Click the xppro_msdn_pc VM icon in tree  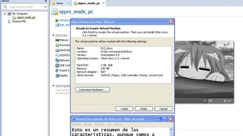(14, 18)
